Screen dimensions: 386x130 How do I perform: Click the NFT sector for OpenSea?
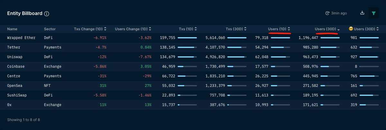(x=47, y=86)
